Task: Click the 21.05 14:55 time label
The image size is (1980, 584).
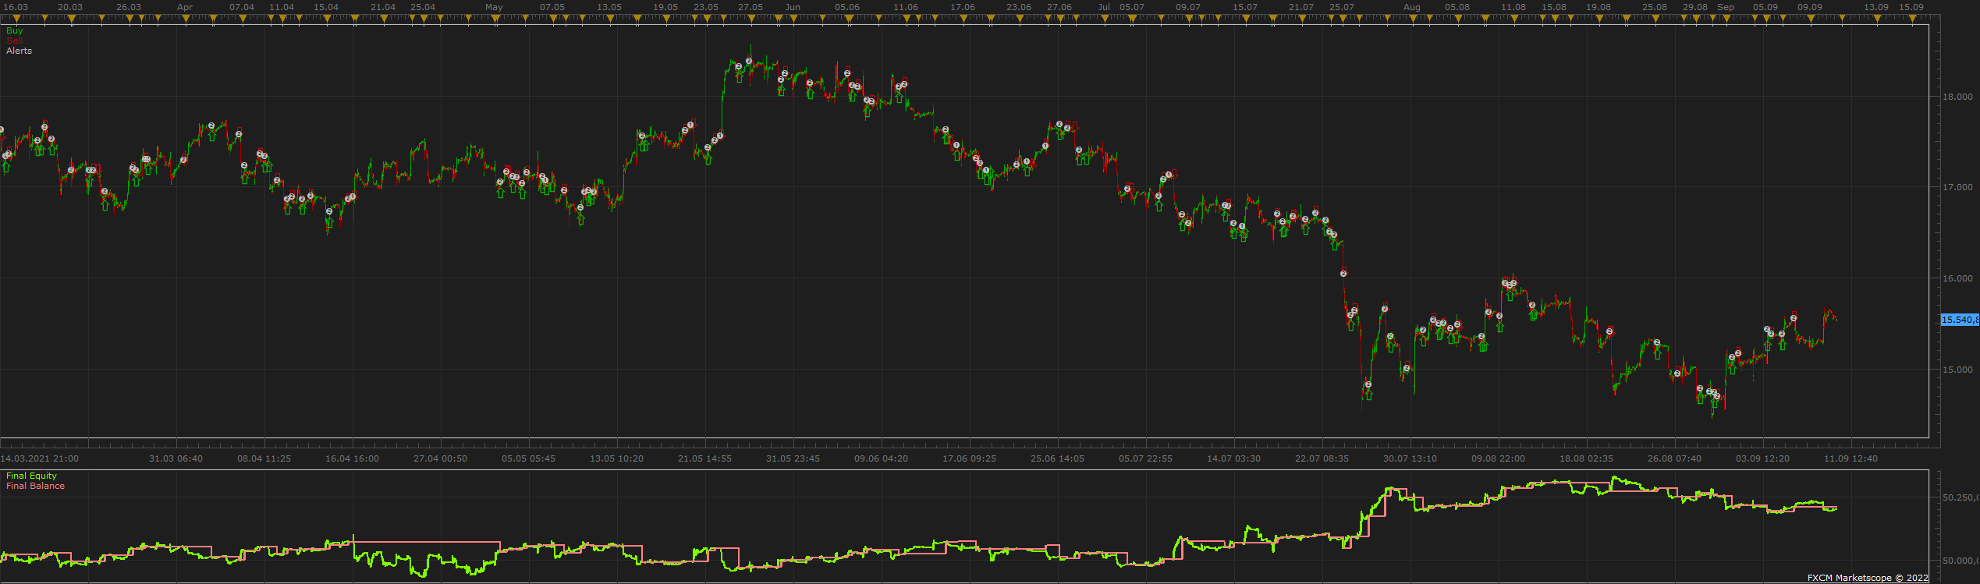Action: (705, 458)
